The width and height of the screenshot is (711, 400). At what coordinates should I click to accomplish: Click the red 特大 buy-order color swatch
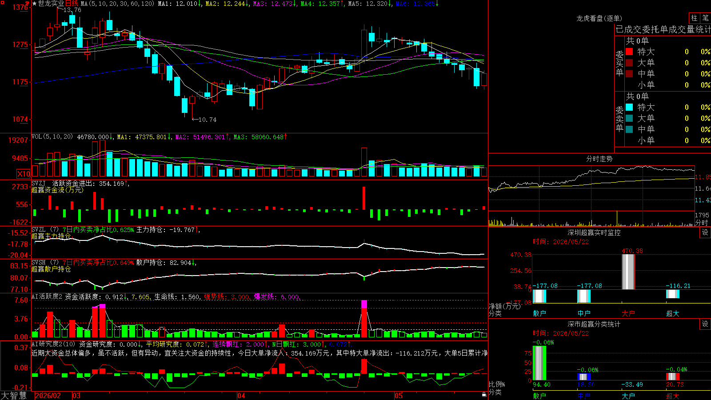pos(629,52)
